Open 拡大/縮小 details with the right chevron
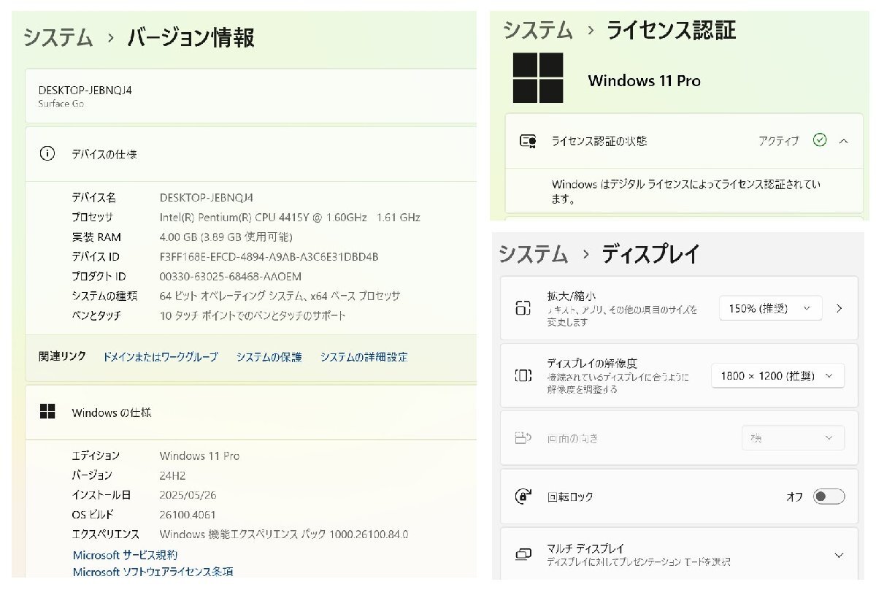 pos(839,308)
